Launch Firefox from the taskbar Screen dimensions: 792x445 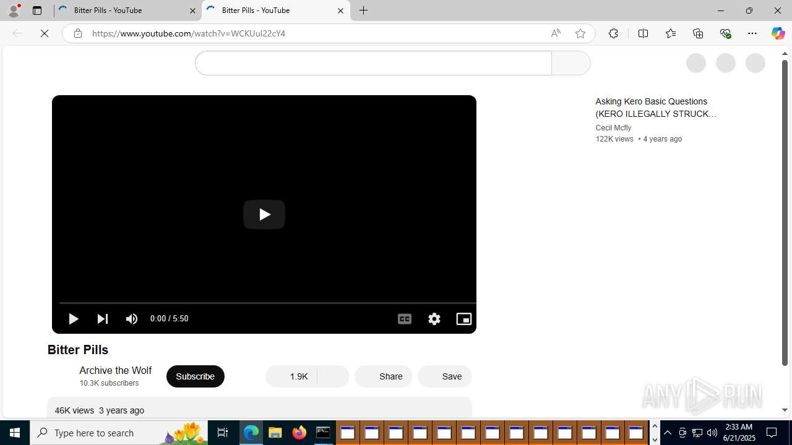[299, 433]
